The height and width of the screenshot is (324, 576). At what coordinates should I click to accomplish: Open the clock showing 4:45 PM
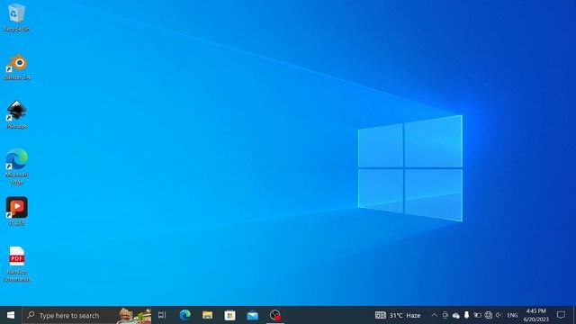(x=536, y=315)
